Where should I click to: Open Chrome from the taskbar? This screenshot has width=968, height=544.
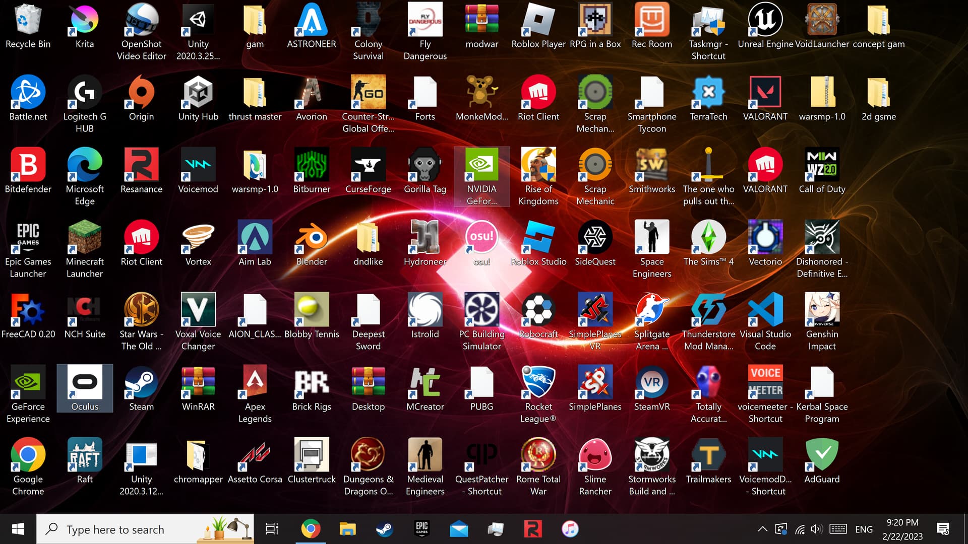(x=311, y=529)
